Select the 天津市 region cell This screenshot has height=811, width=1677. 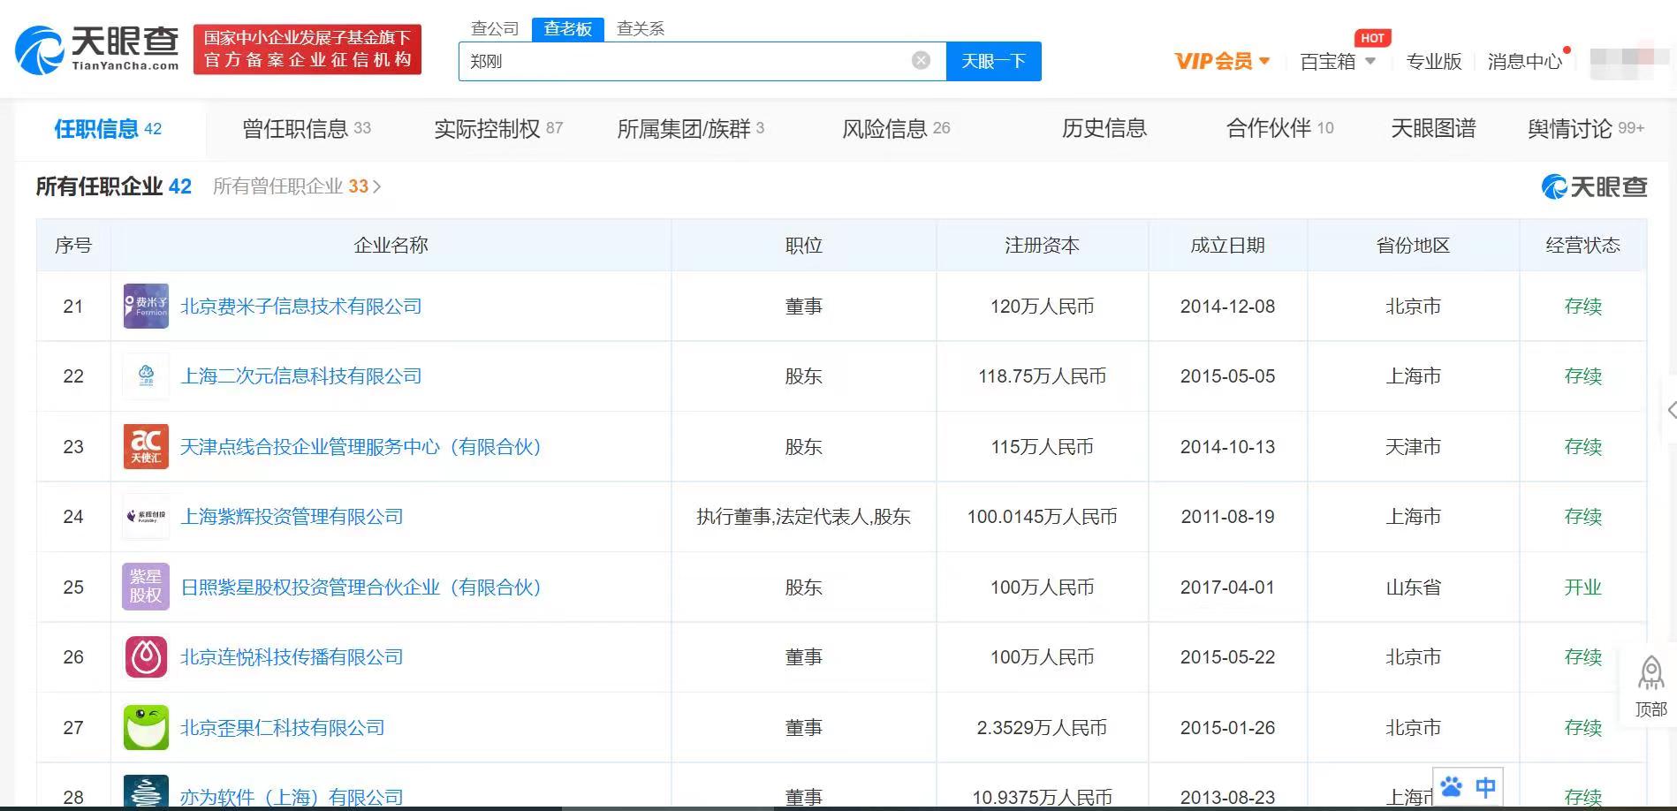tap(1413, 446)
